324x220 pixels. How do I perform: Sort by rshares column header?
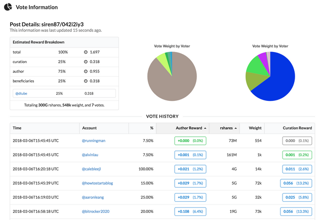pyautogui.click(x=224, y=128)
